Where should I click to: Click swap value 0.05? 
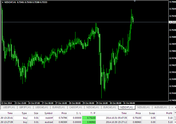[x=153, y=118]
